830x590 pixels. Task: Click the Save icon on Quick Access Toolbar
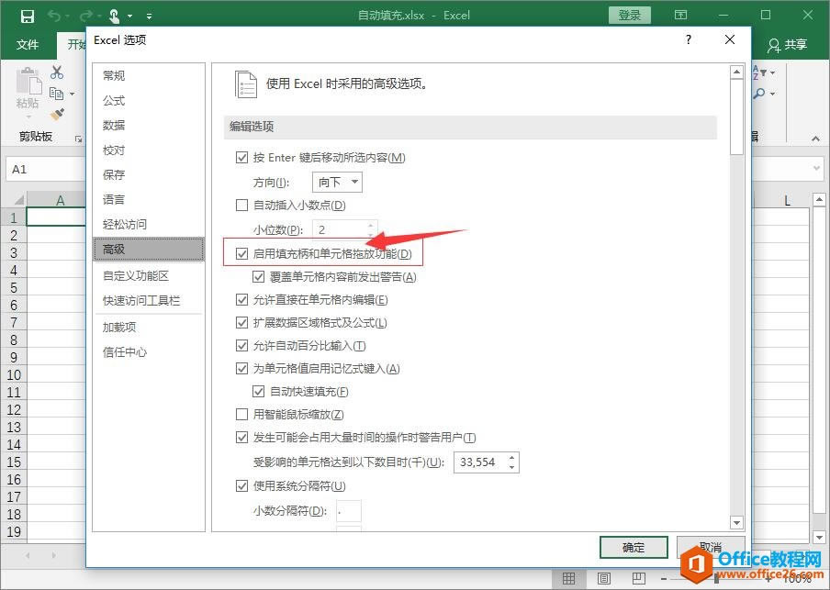tap(27, 15)
